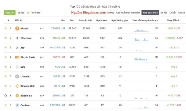Image resolution: width=186 pixels, height=111 pixels.
Task: Click Binance Coin price 29,70 US$
Action: (x=60, y=86)
